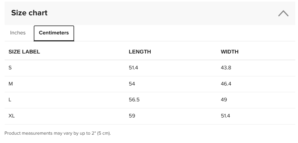
Task: Select the L size row label
Action: [10, 100]
